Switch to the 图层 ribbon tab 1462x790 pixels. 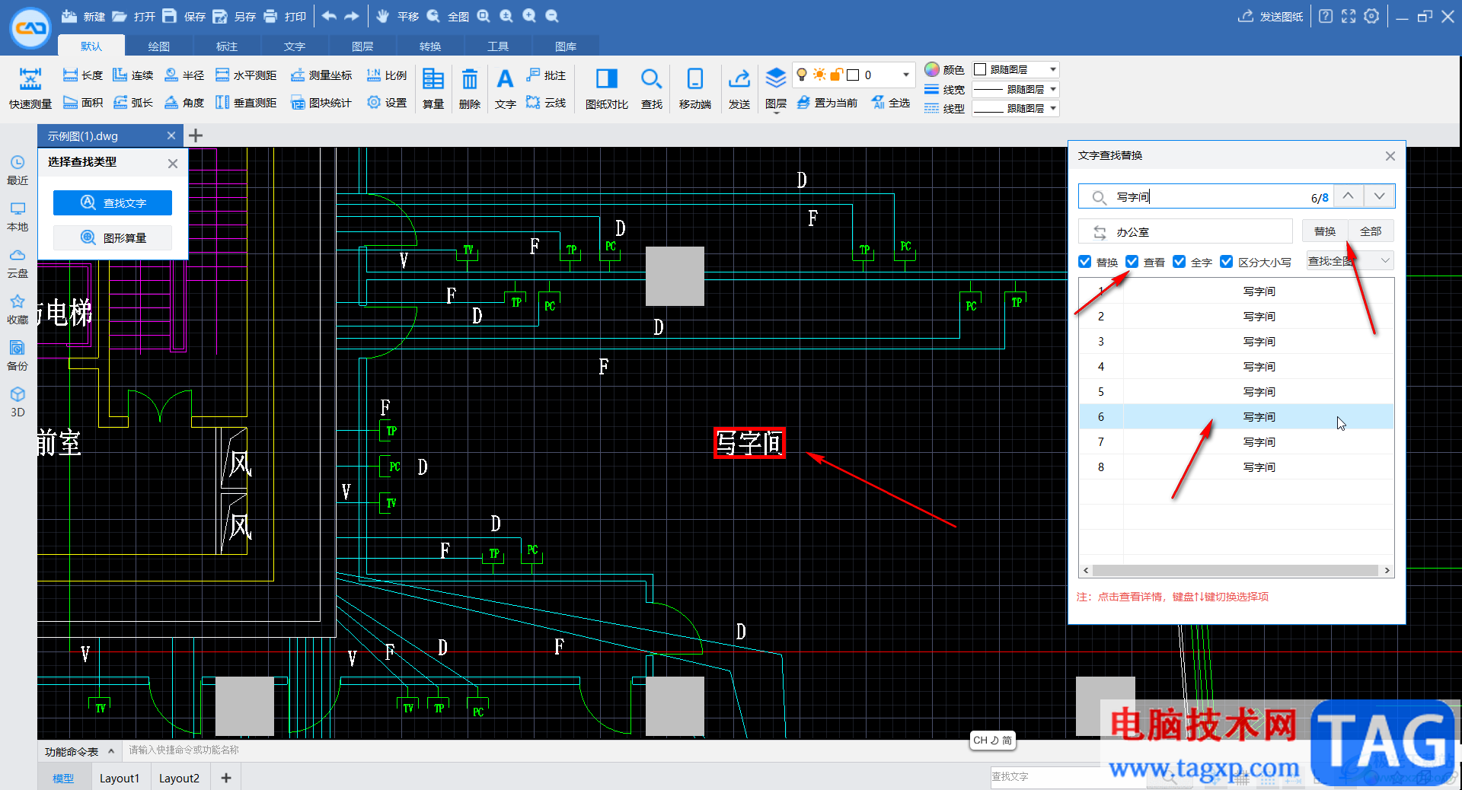(362, 46)
